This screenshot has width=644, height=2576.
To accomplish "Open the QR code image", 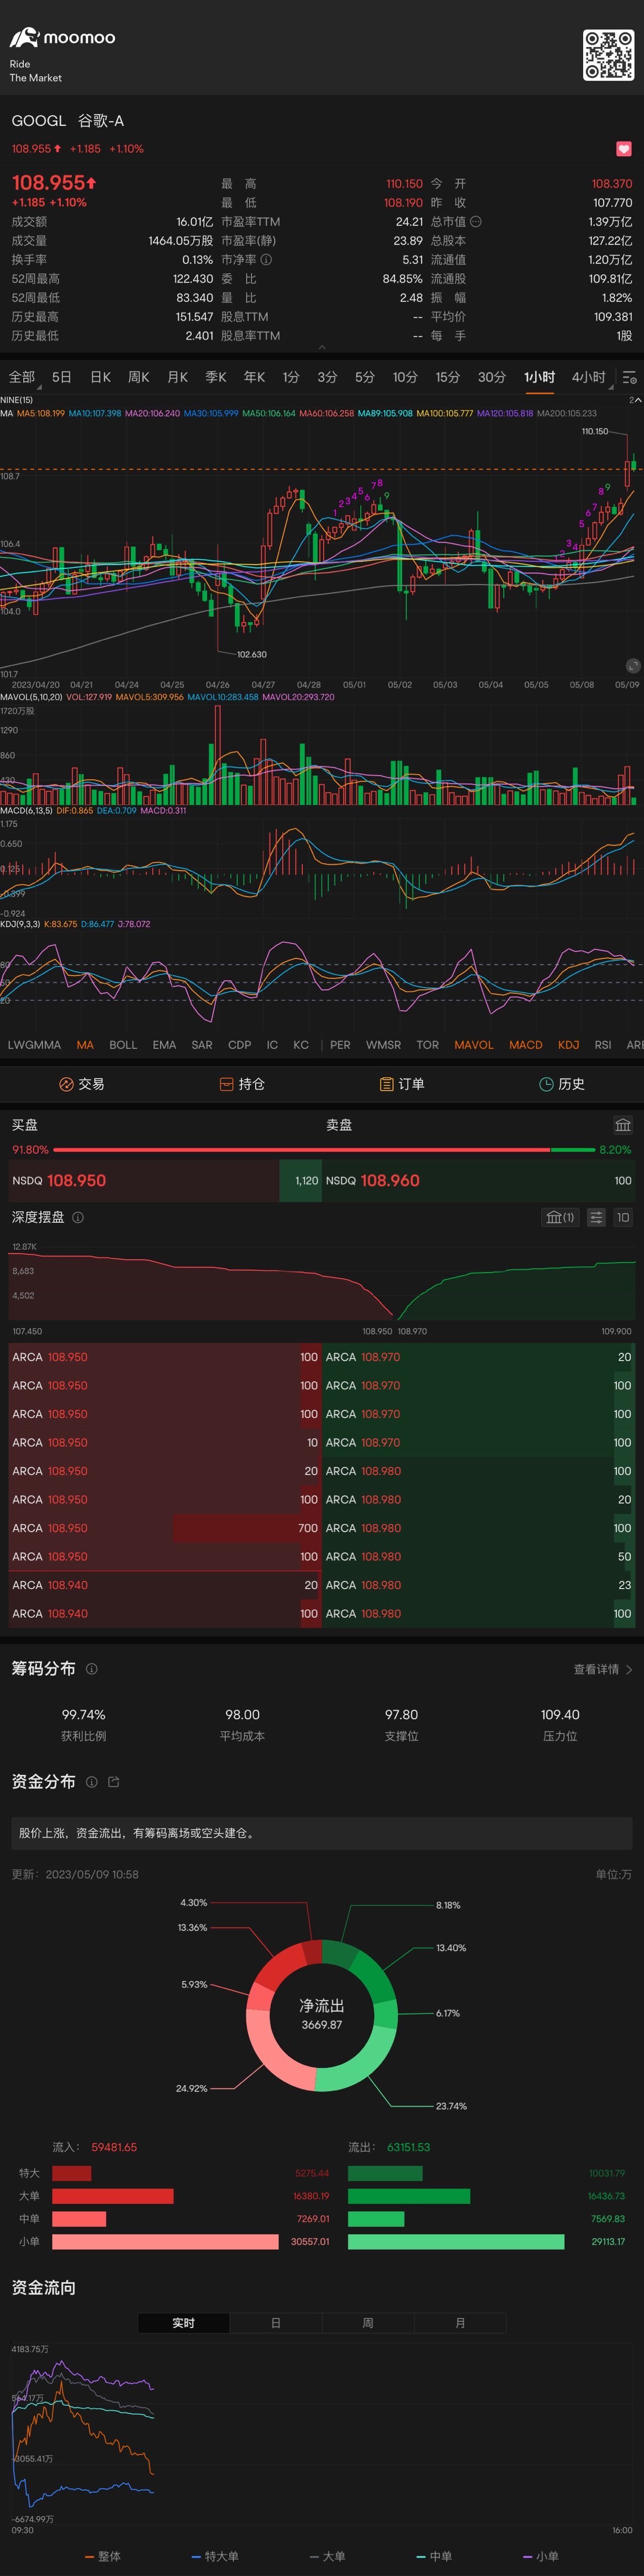I will point(608,55).
